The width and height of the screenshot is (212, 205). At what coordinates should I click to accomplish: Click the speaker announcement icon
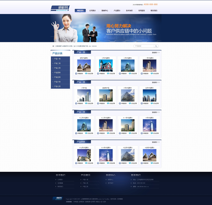[x=53, y=46]
